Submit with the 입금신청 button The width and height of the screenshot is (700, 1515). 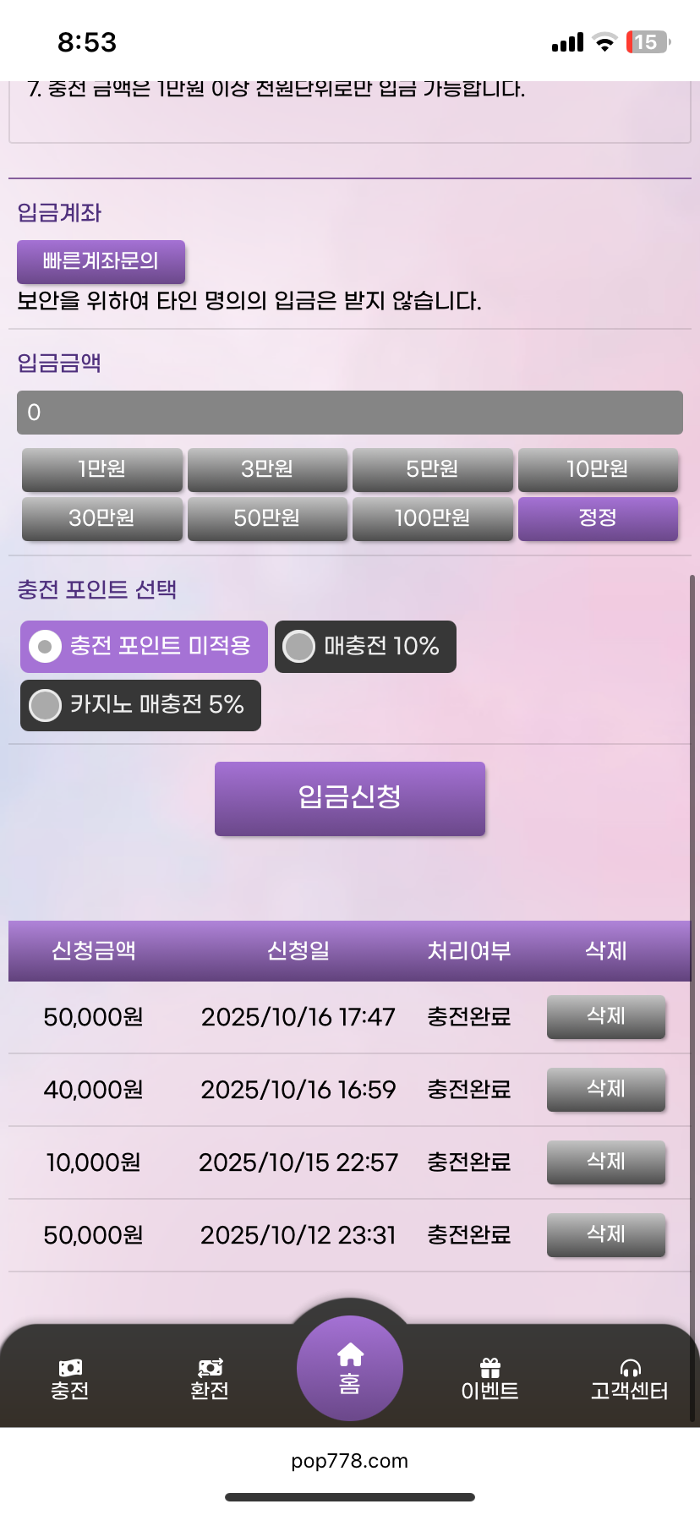click(350, 798)
